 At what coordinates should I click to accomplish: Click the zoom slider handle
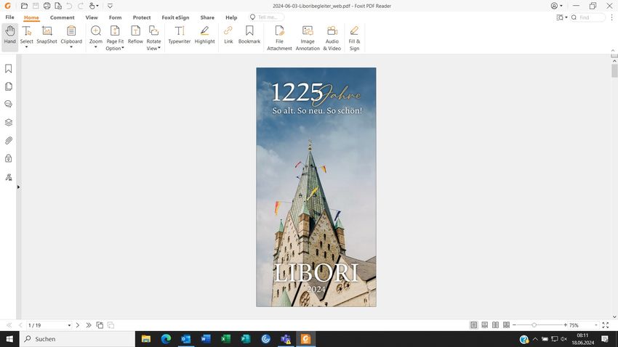(534, 325)
